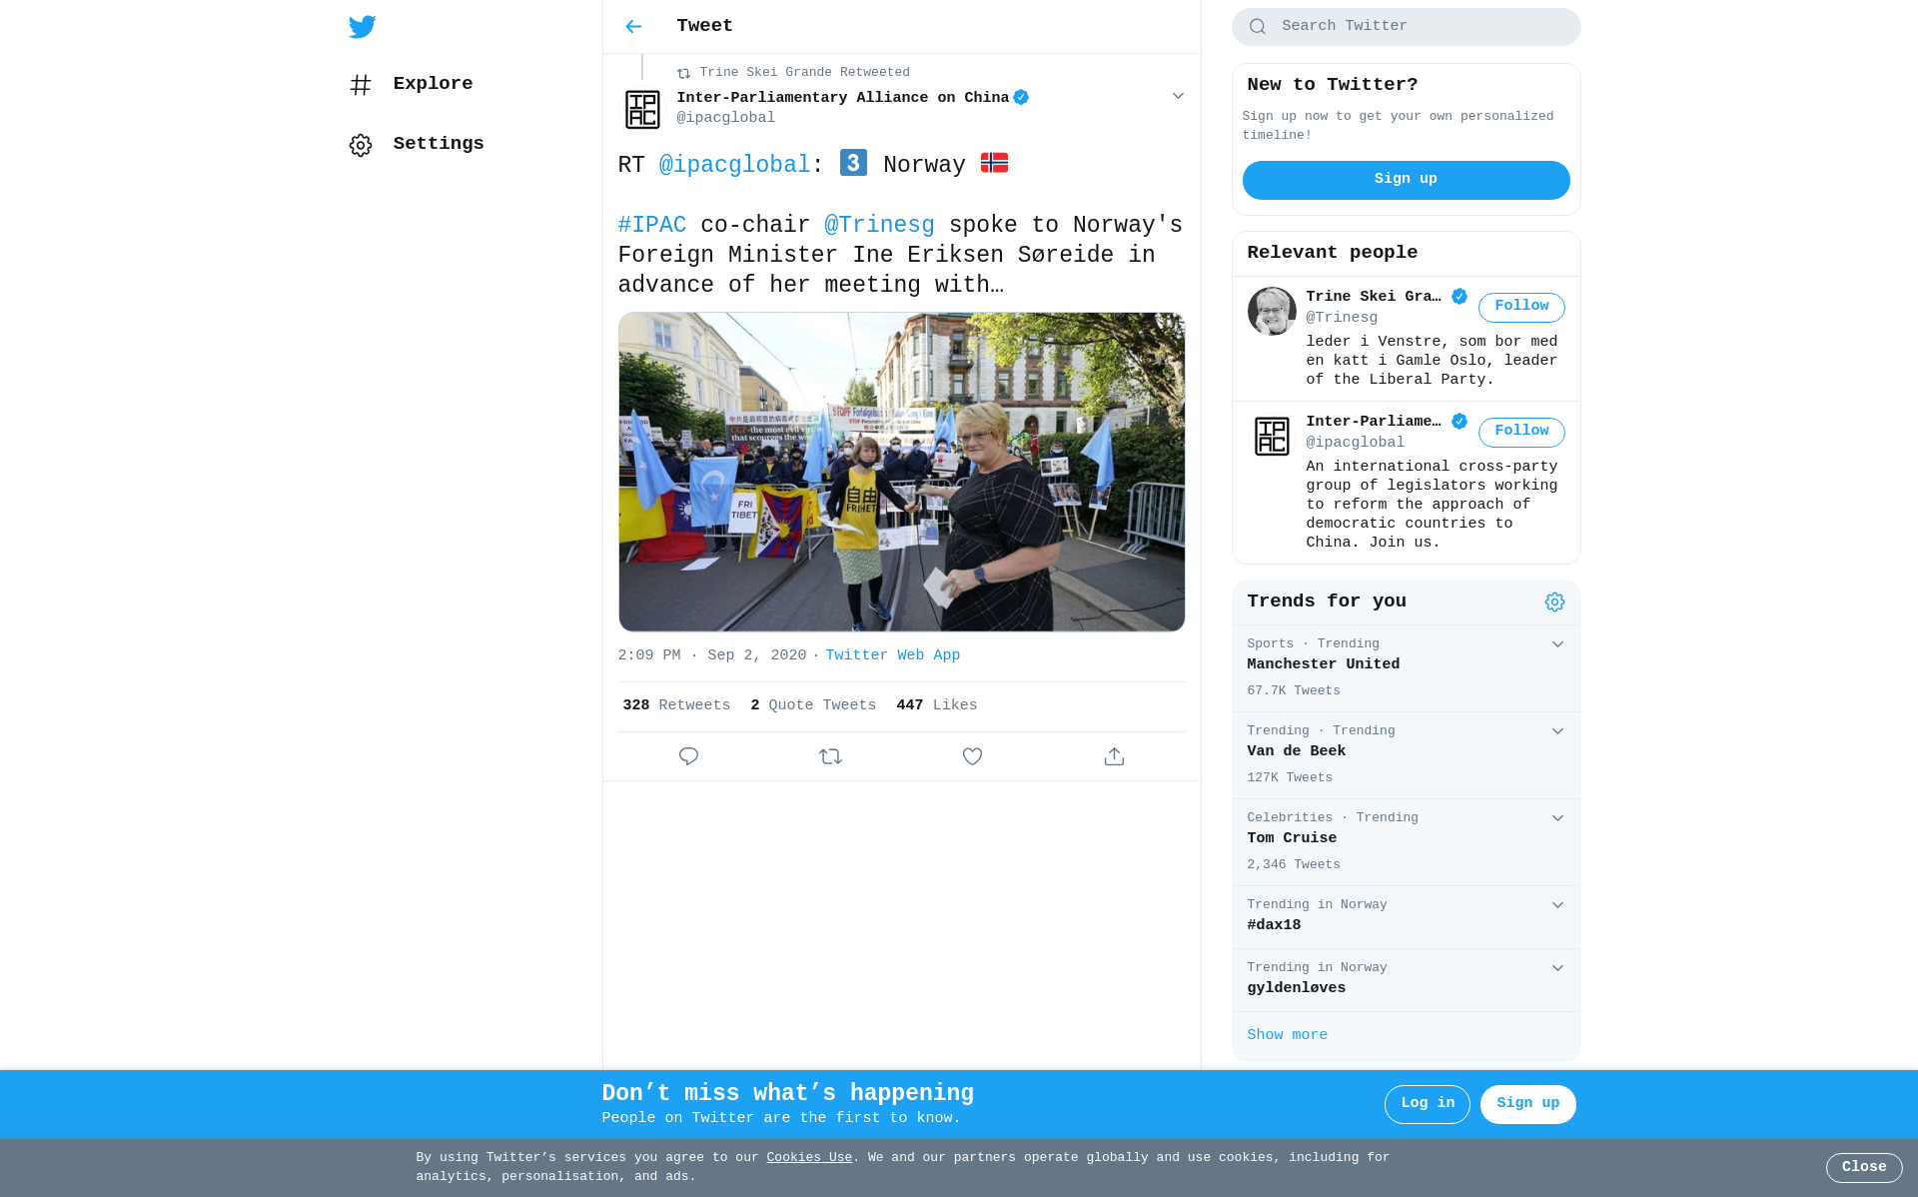This screenshot has height=1197, width=1918.
Task: Expand options for #dax18 trend
Action: [x=1557, y=905]
